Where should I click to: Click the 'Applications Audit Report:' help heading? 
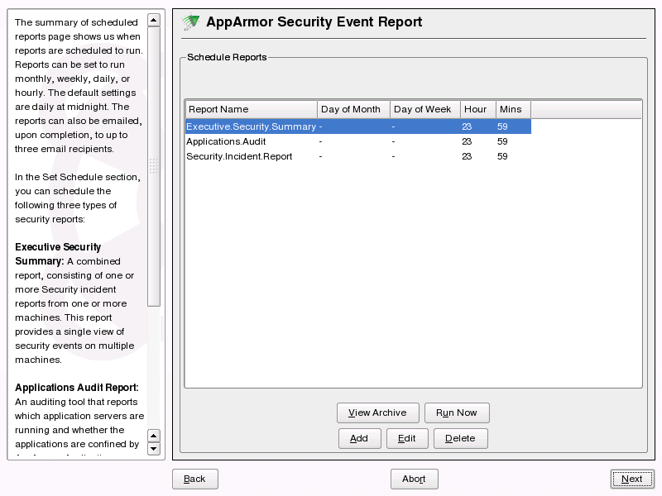click(77, 388)
